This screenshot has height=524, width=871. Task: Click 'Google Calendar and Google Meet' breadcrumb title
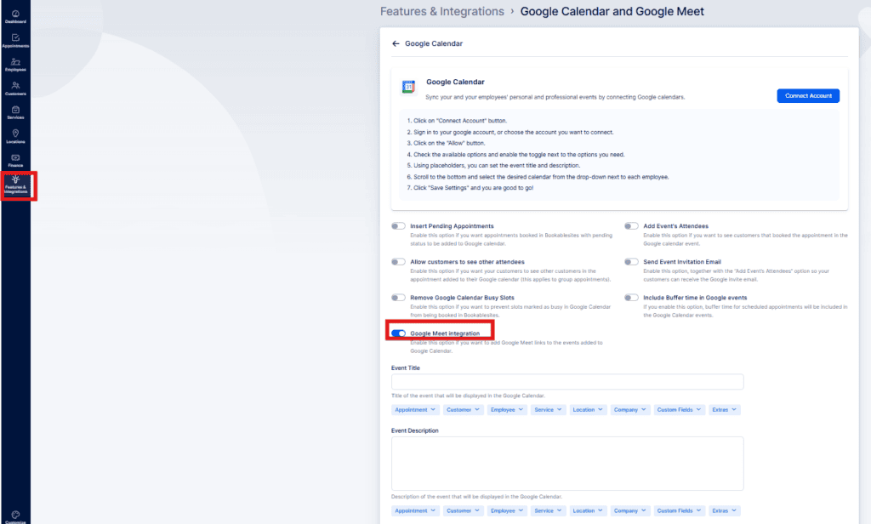click(x=612, y=11)
